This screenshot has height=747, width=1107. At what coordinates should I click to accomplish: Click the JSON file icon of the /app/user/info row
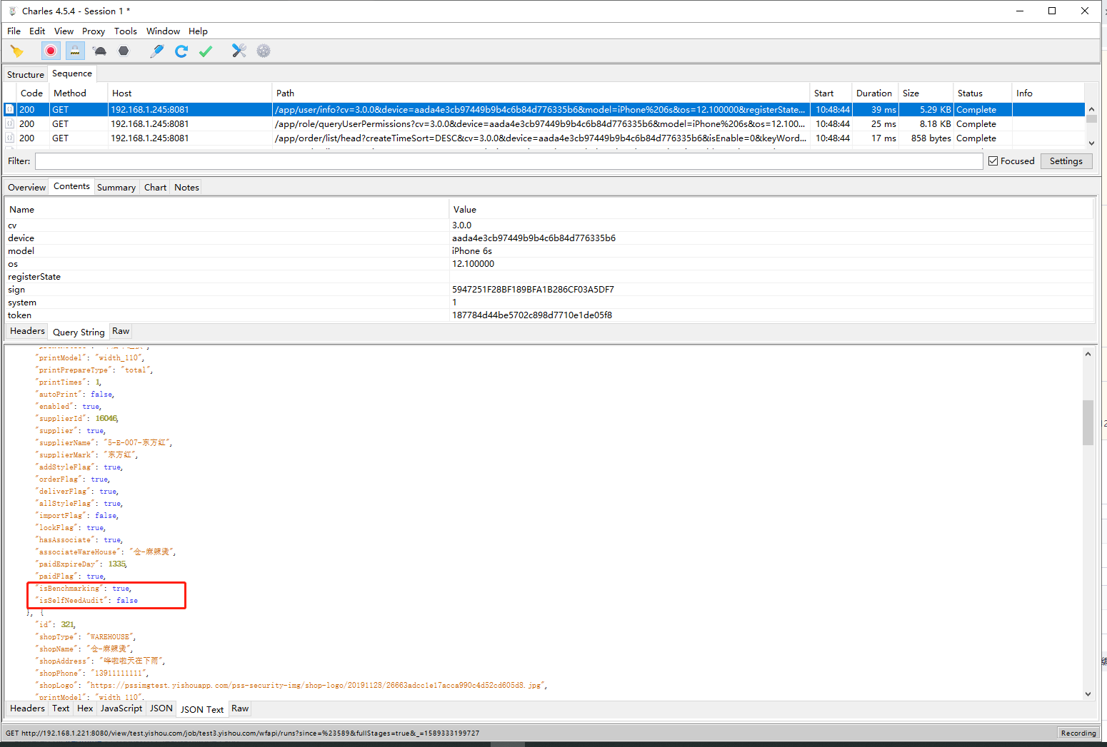coord(10,109)
